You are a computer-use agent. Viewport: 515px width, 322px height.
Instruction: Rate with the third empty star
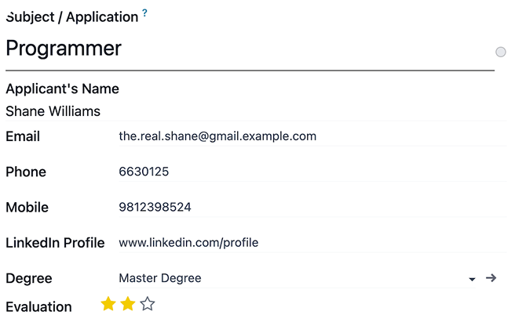pyautogui.click(x=148, y=304)
